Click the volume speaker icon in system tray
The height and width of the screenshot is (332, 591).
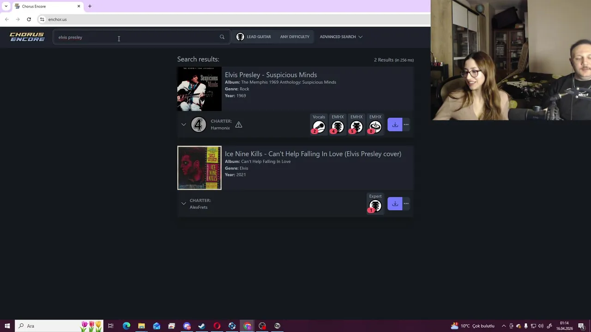[541, 326]
